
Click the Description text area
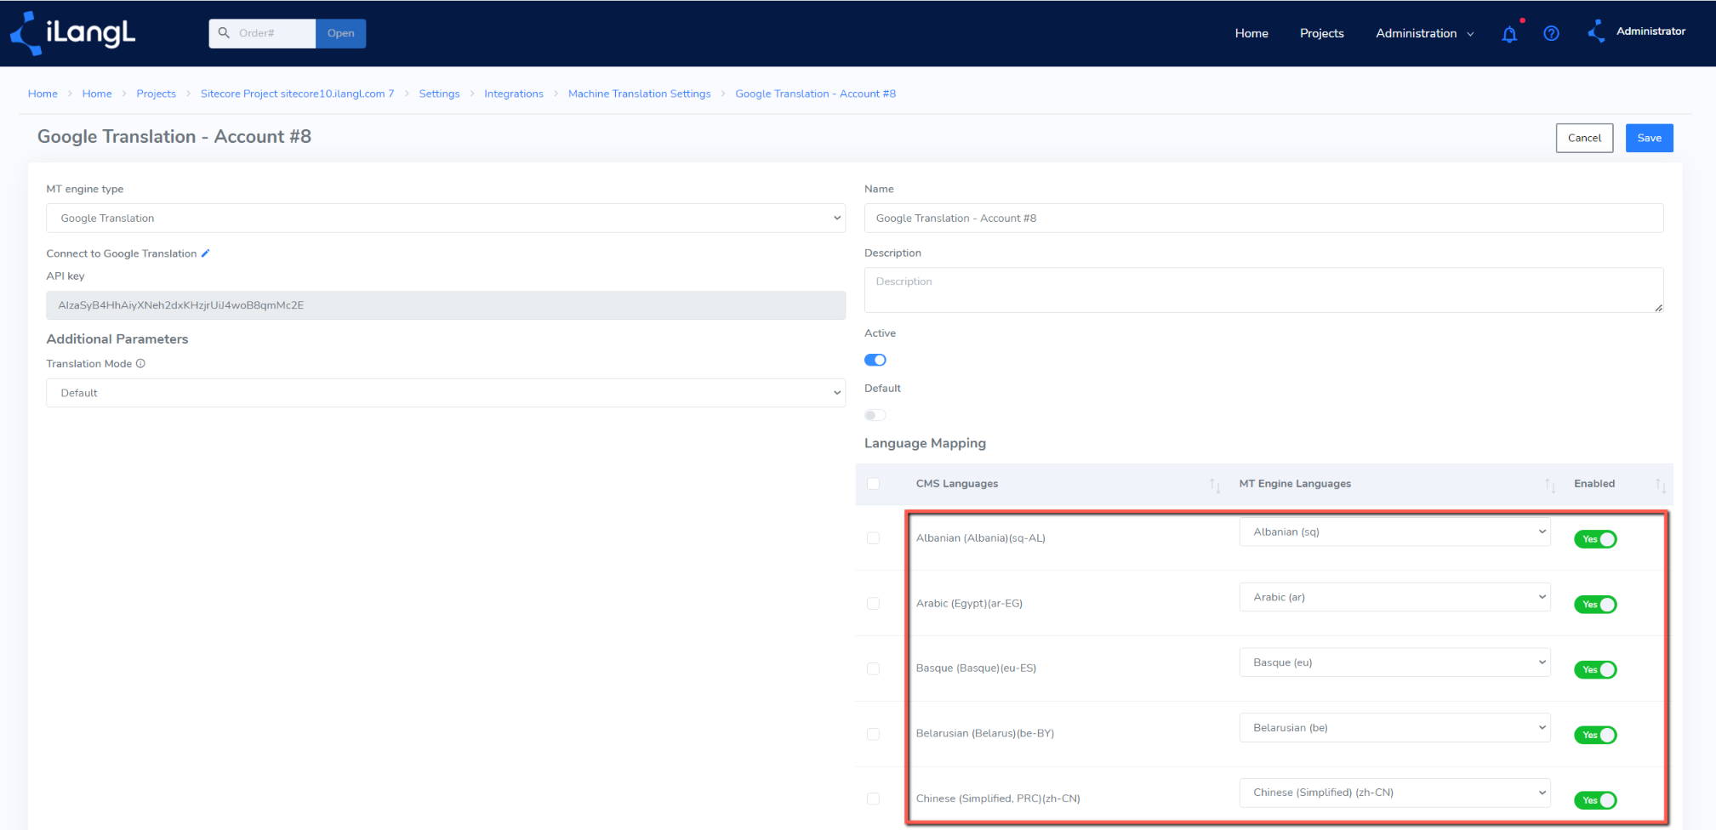[x=1263, y=290]
